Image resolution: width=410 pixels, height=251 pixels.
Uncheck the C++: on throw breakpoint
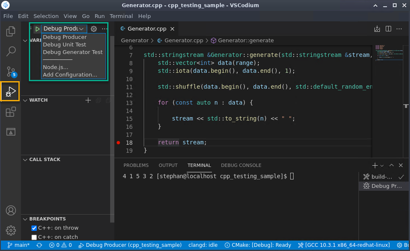click(34, 228)
